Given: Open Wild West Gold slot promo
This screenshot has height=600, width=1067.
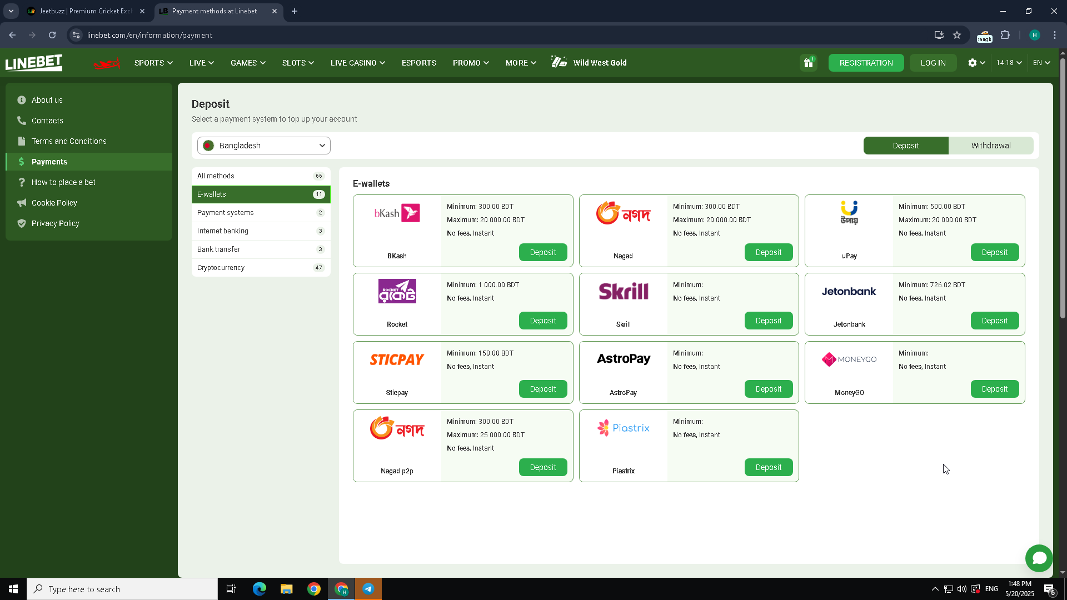Looking at the screenshot, I should coord(589,63).
